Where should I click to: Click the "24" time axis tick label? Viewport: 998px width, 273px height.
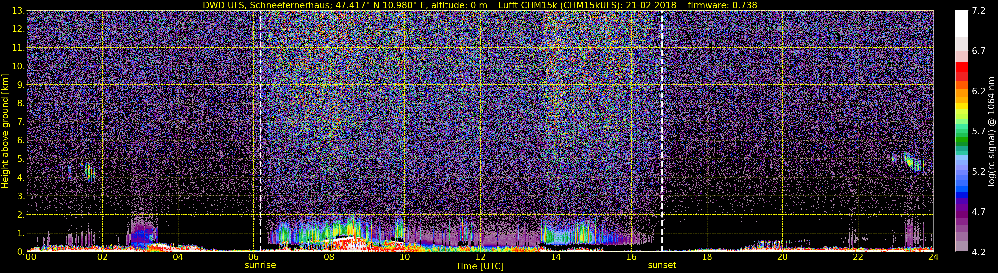[933, 257]
